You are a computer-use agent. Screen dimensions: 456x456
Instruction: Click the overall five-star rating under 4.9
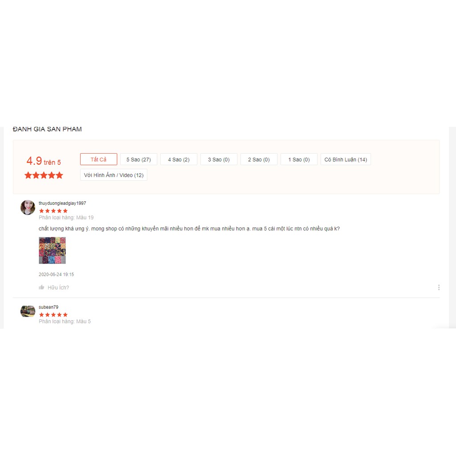pyautogui.click(x=44, y=175)
